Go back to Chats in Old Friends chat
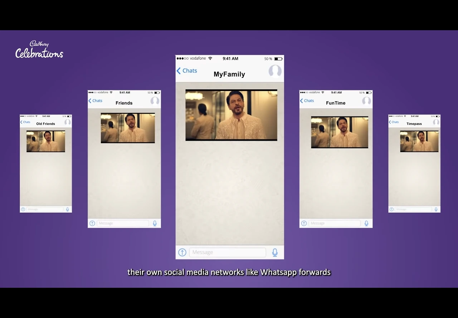 tap(25, 122)
